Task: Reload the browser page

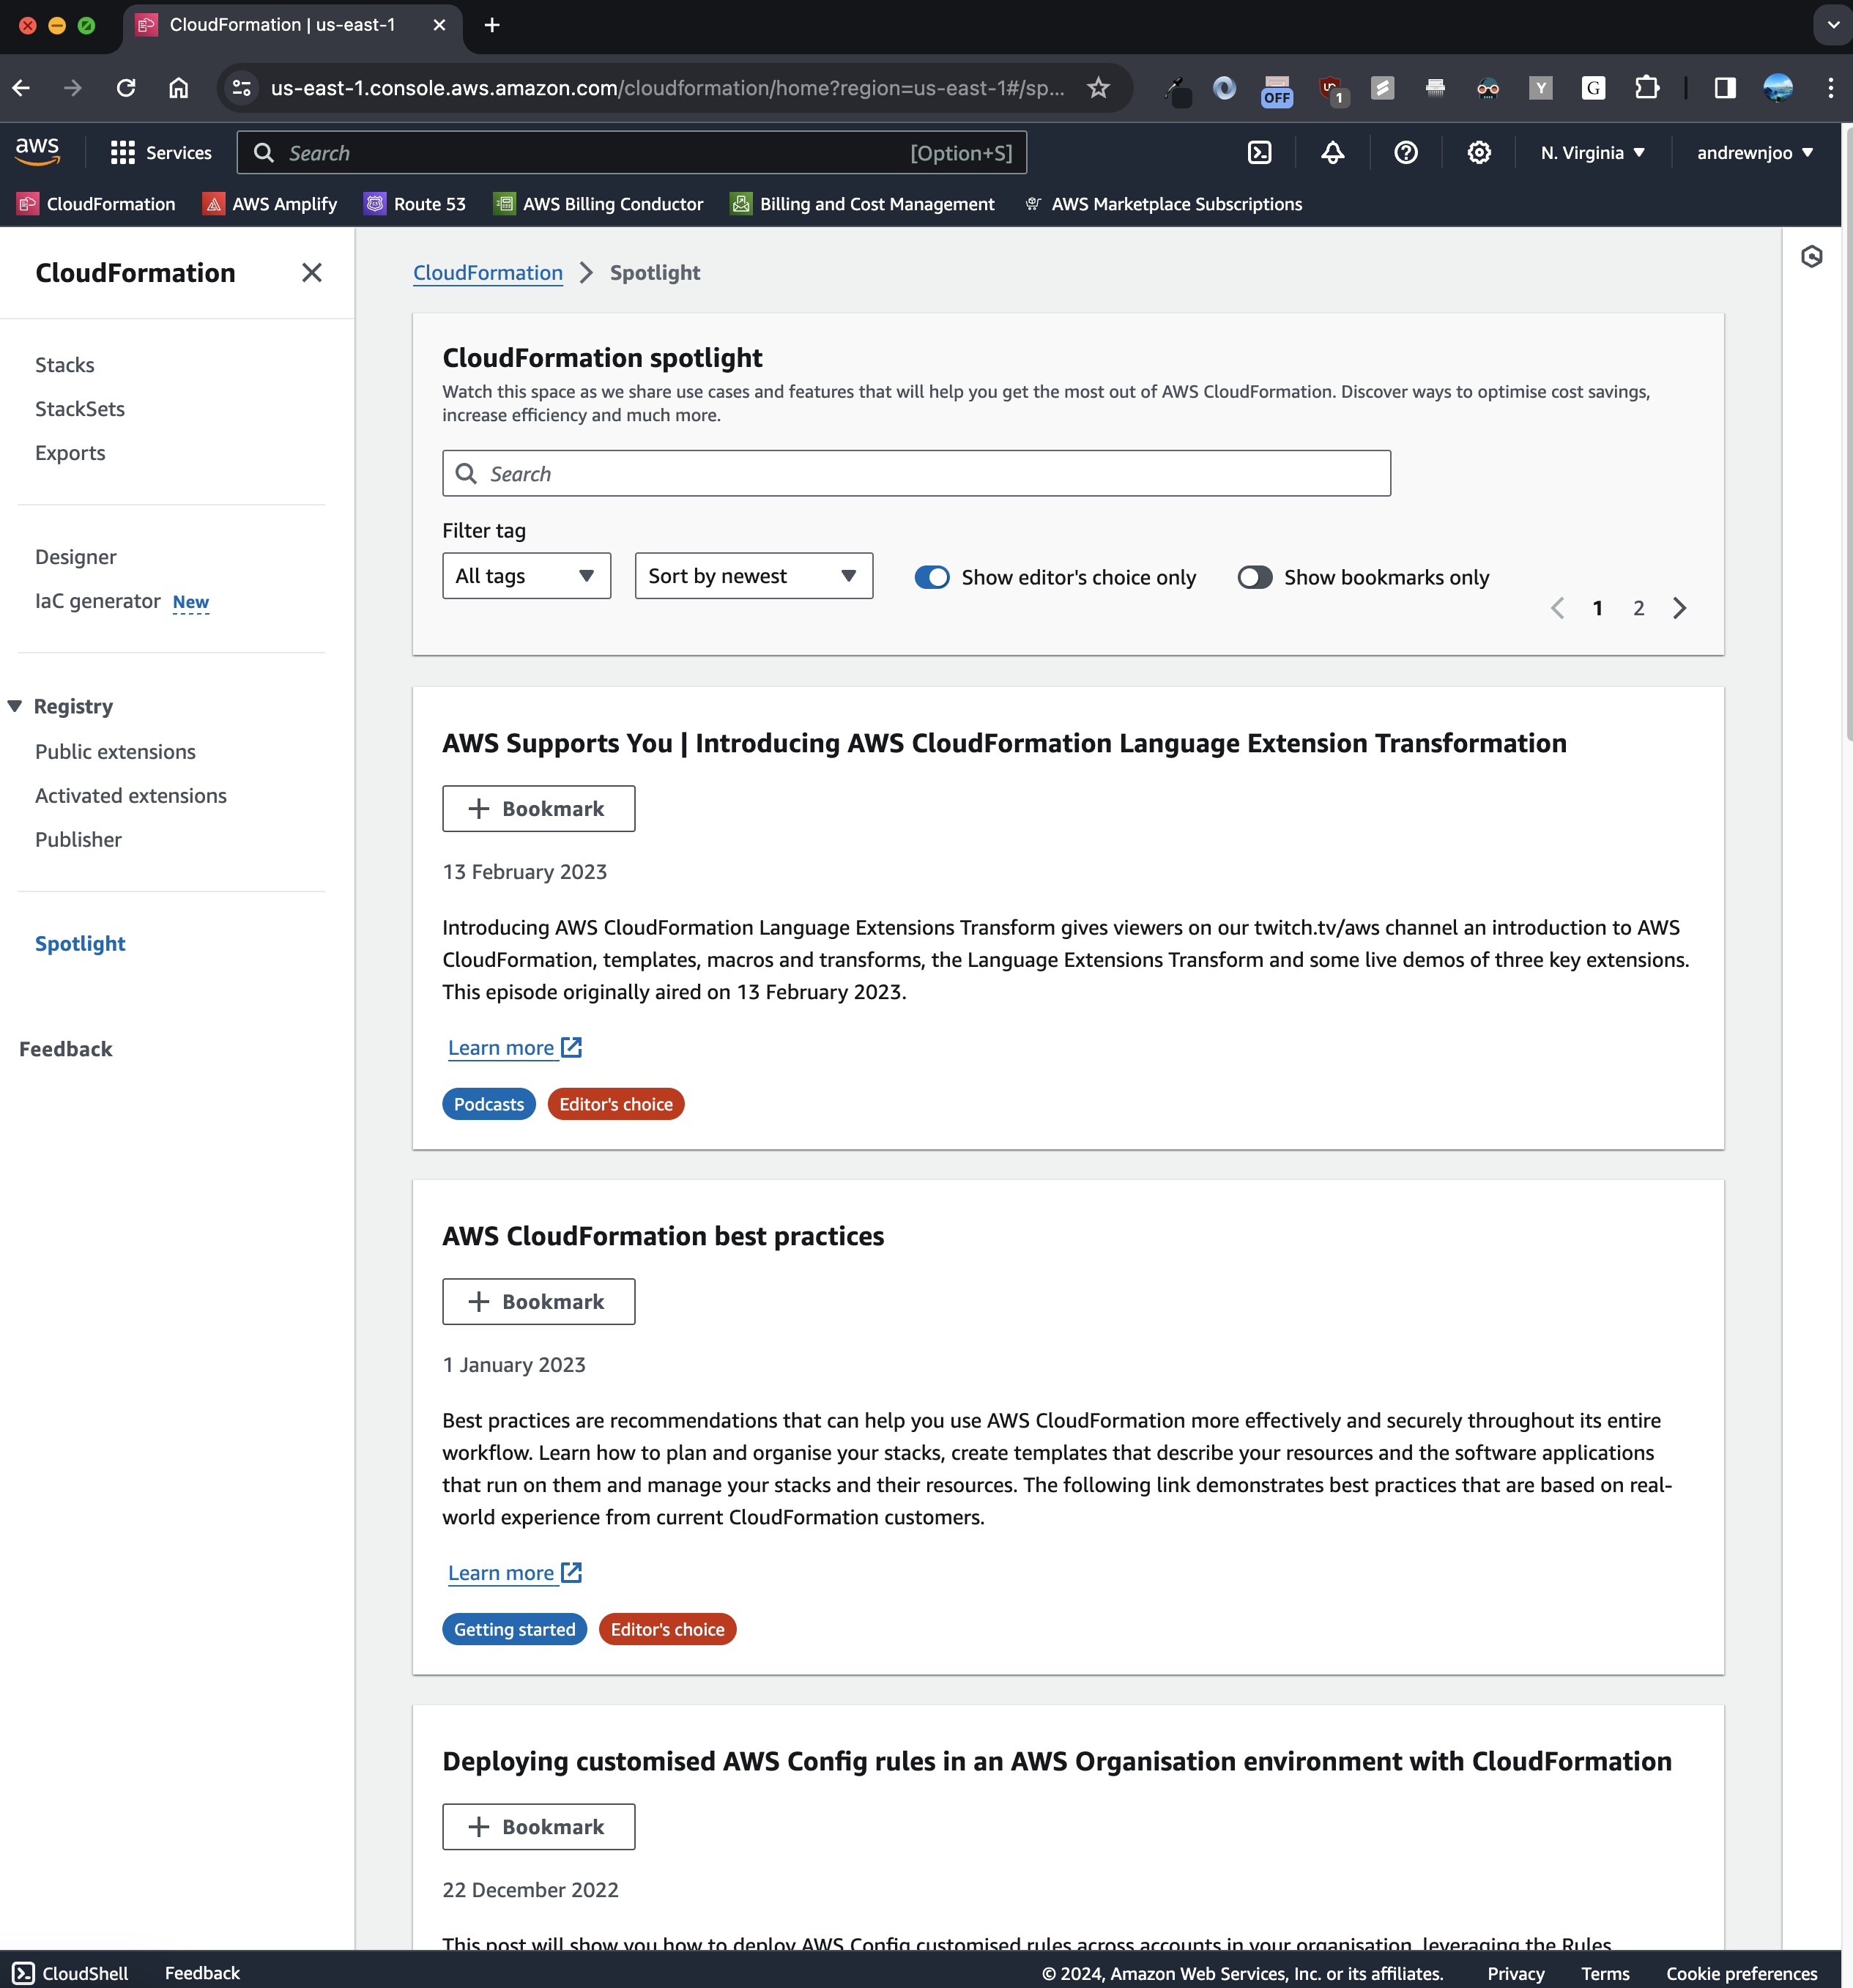Action: point(126,88)
